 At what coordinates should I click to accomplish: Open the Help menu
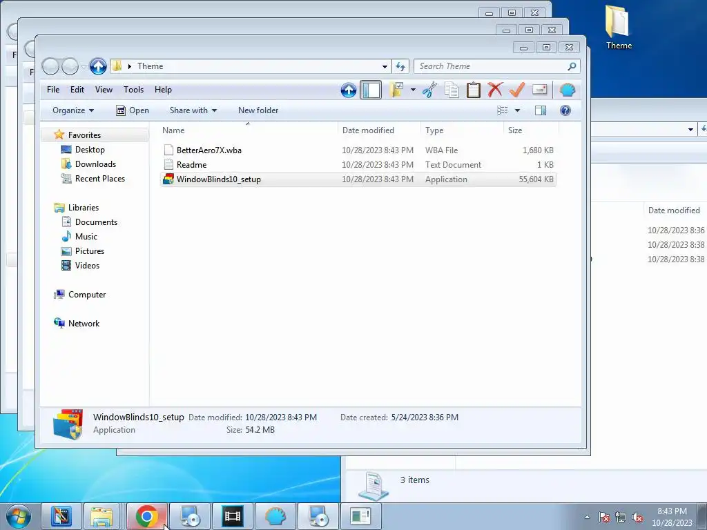163,90
